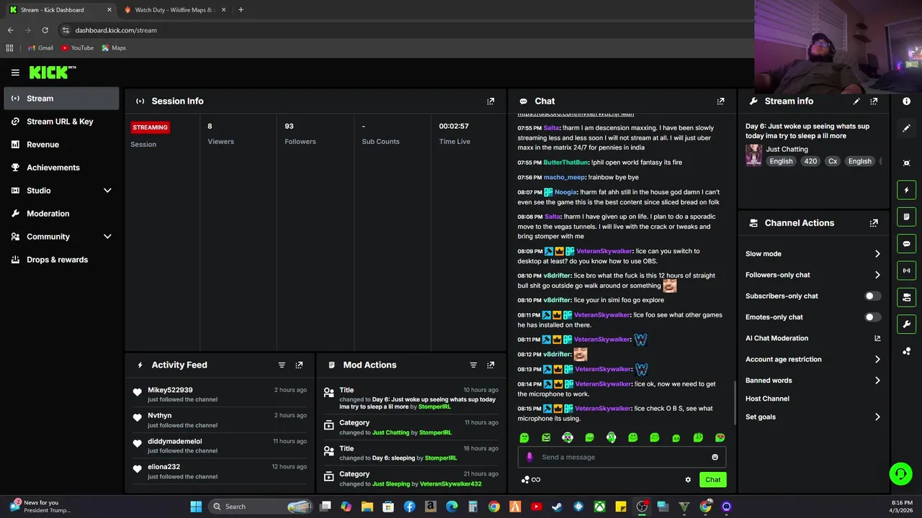Open Drops & rewards in sidebar
This screenshot has height=518, width=922.
tap(61, 260)
